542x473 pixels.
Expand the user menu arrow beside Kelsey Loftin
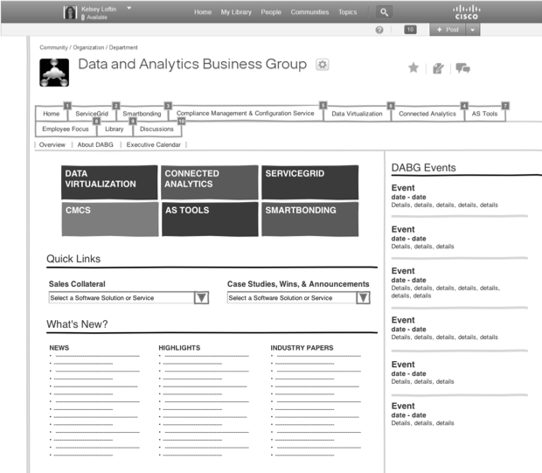[129, 8]
